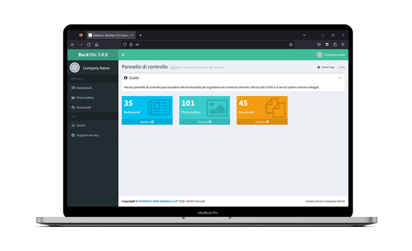Open NetFabric Web Solutions LLP link
412x251 pixels.
(158, 202)
